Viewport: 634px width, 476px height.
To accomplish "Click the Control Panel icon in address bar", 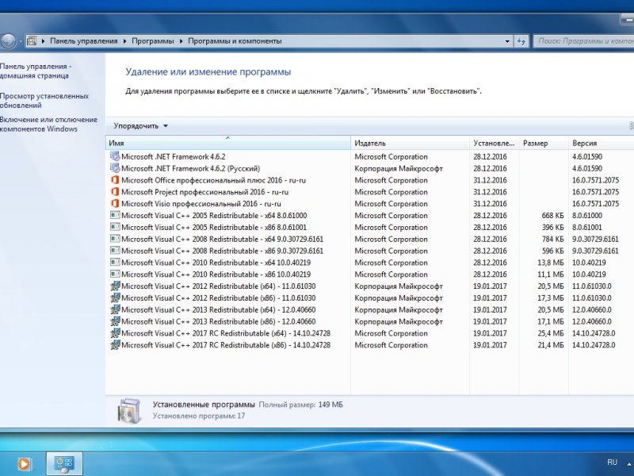I will (32, 41).
